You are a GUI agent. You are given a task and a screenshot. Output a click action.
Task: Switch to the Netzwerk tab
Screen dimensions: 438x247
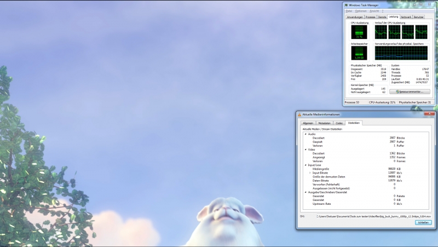[x=406, y=17]
